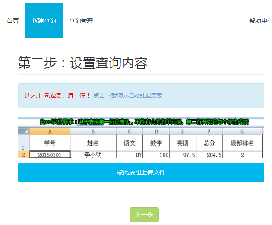Click the green 下一步 button
Viewport: 272px width, 225px height.
[x=144, y=215]
